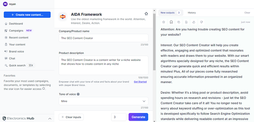This screenshot has width=254, height=122.
Task: Expand the bottom sidebar chevron
Action: click(x=50, y=118)
